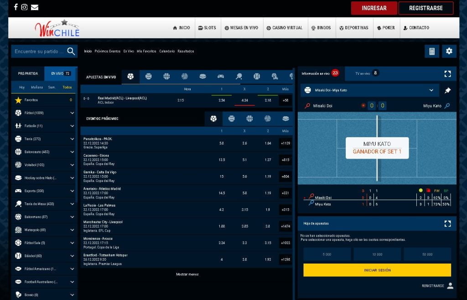Screen dimensions: 467x300
Task: Choose the 5 000 stake amount
Action: coord(327,254)
